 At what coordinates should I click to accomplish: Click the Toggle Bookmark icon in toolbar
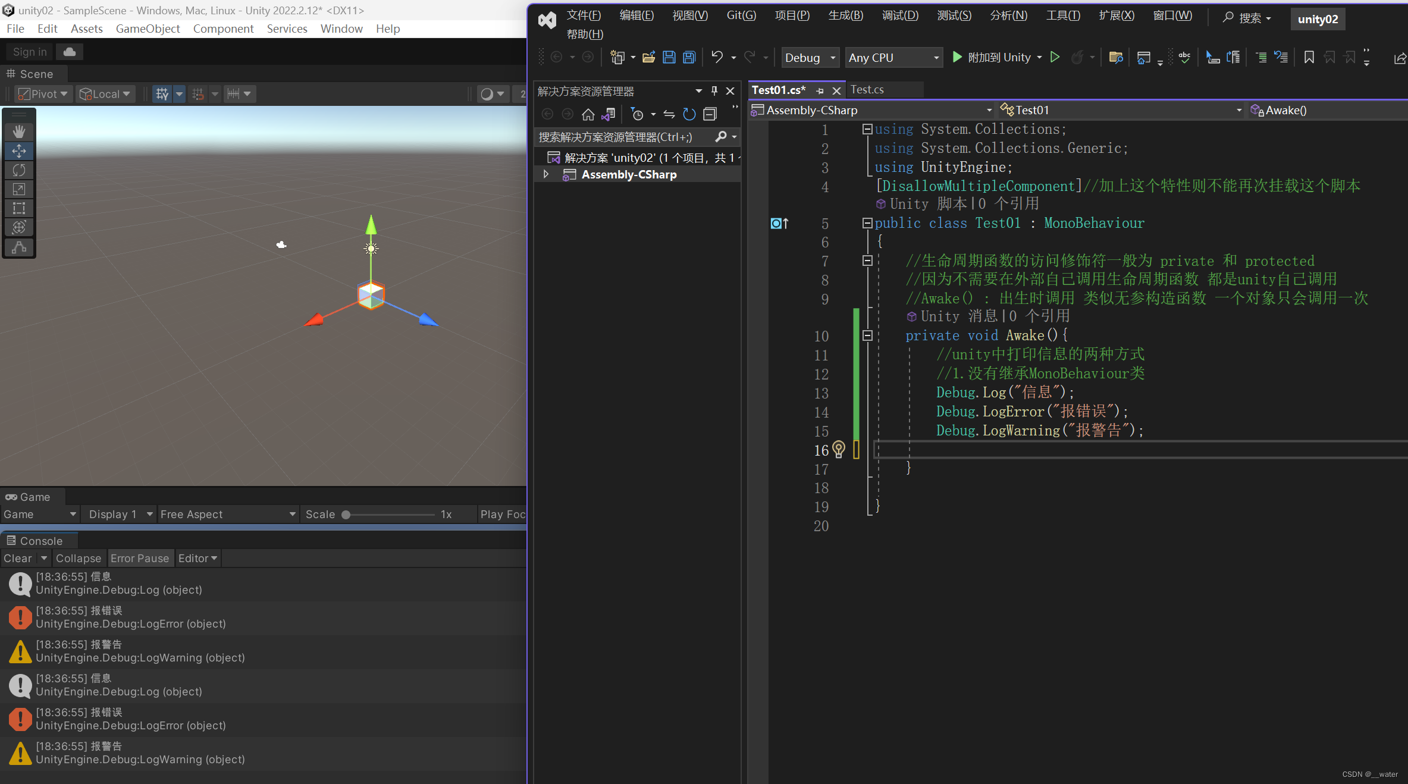click(x=1309, y=57)
